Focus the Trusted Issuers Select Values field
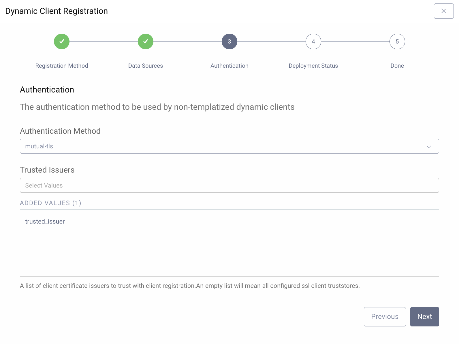The image size is (459, 344). pyautogui.click(x=229, y=186)
